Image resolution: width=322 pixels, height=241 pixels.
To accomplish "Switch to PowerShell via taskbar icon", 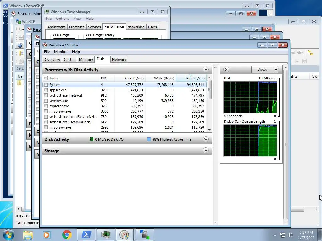I will point(86,235).
